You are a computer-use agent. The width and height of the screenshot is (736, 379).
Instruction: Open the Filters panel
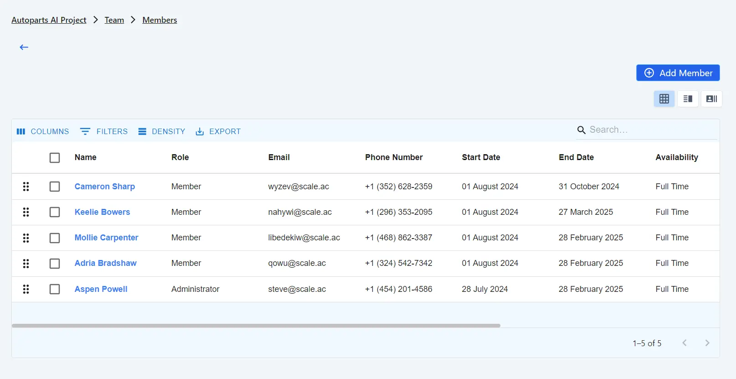[x=104, y=131]
